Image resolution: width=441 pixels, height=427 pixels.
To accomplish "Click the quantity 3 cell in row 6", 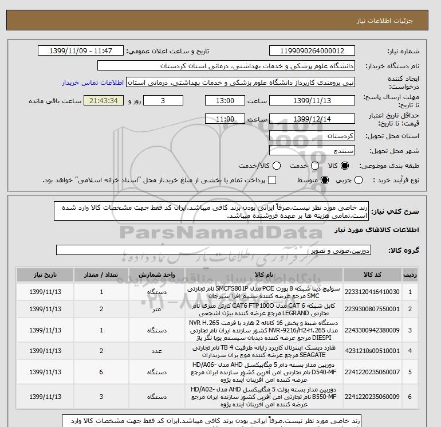I will tap(101, 397).
